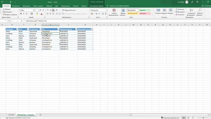The width and height of the screenshot is (211, 119).
Task: Click the decrease indent icon
Action: tap(57, 14)
